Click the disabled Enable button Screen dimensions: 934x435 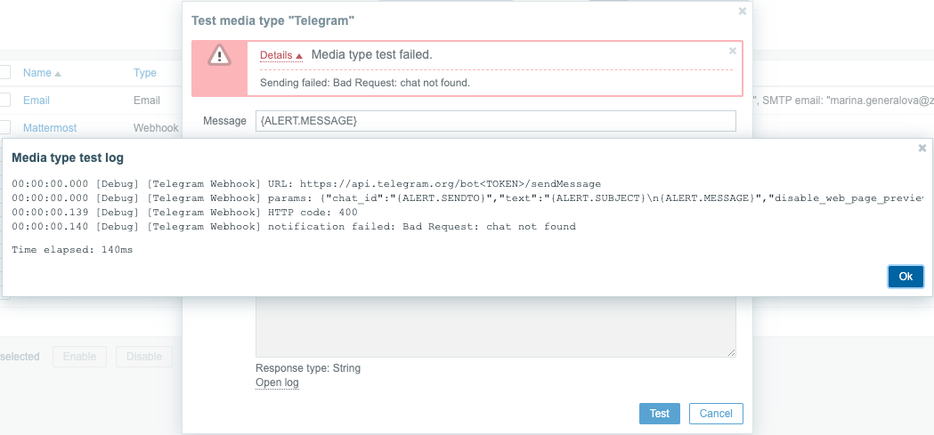[x=79, y=357]
